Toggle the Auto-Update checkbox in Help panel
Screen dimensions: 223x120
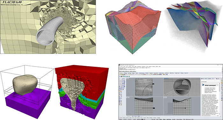point(202,82)
